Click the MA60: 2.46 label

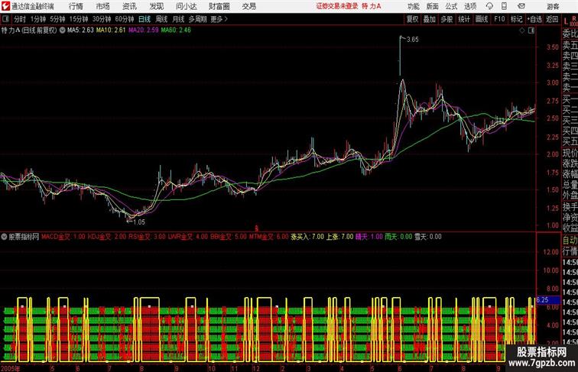(x=176, y=31)
